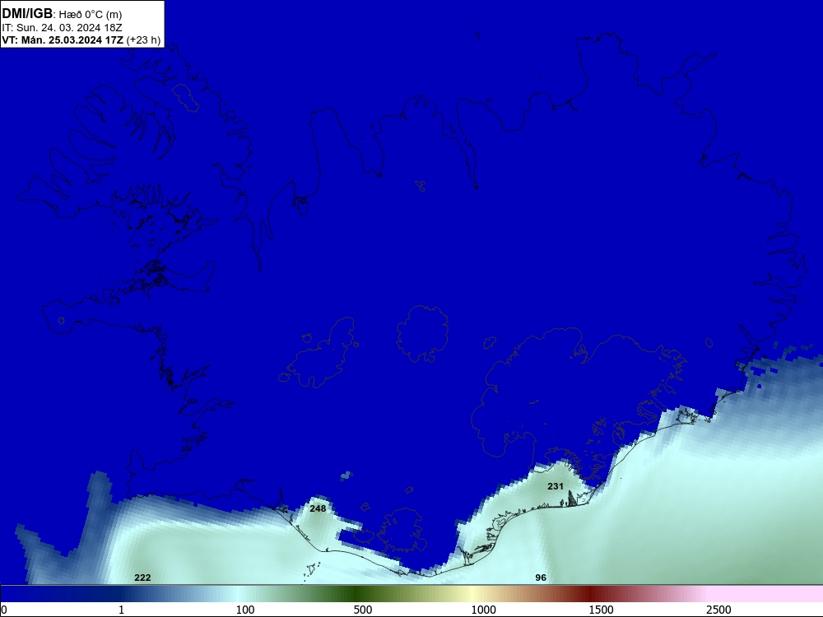The width and height of the screenshot is (823, 617).
Task: Click the 100 label on the color scale
Action: click(x=245, y=610)
